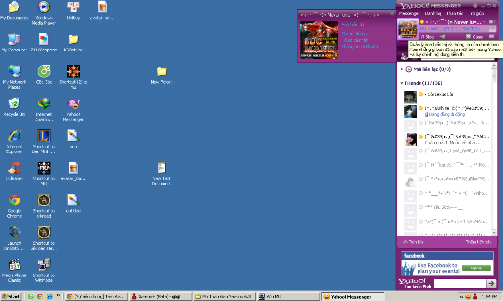Select the CCleaner desktop icon

[x=14, y=171]
